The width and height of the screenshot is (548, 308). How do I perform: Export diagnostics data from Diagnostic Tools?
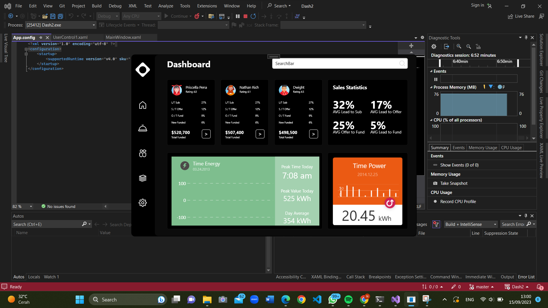point(446,46)
